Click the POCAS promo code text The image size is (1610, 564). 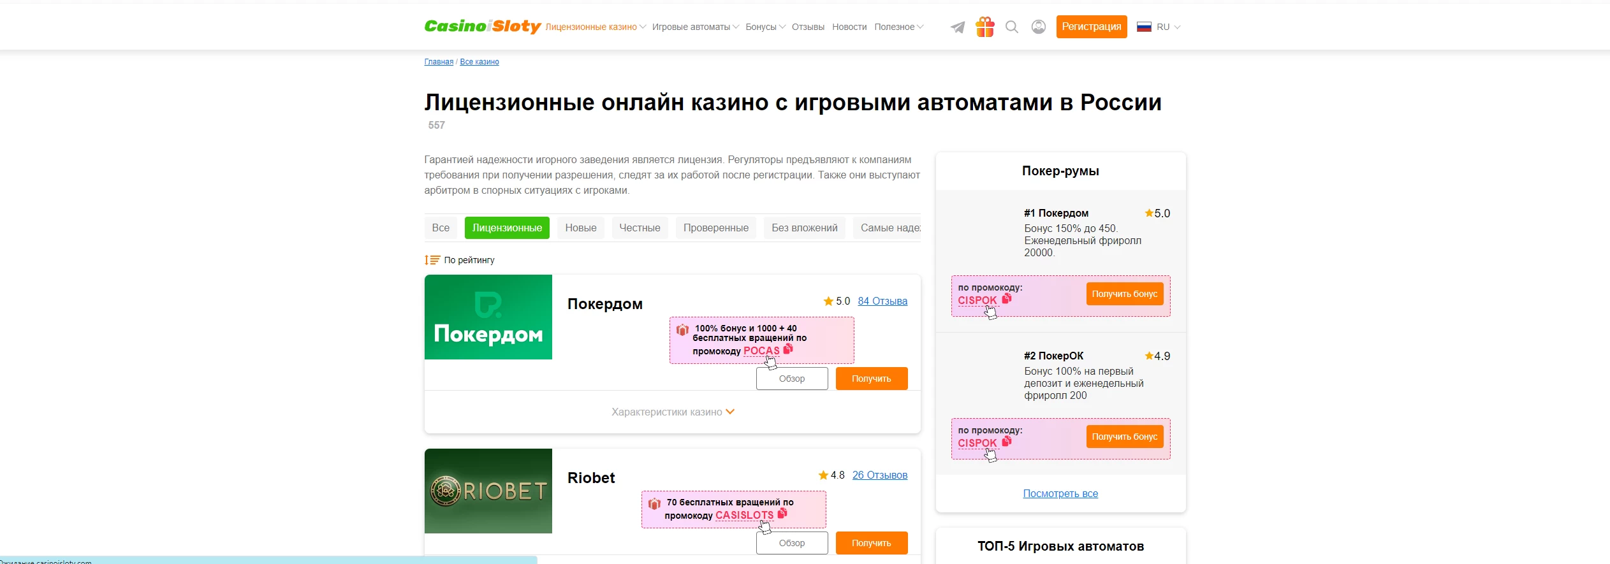(x=761, y=351)
